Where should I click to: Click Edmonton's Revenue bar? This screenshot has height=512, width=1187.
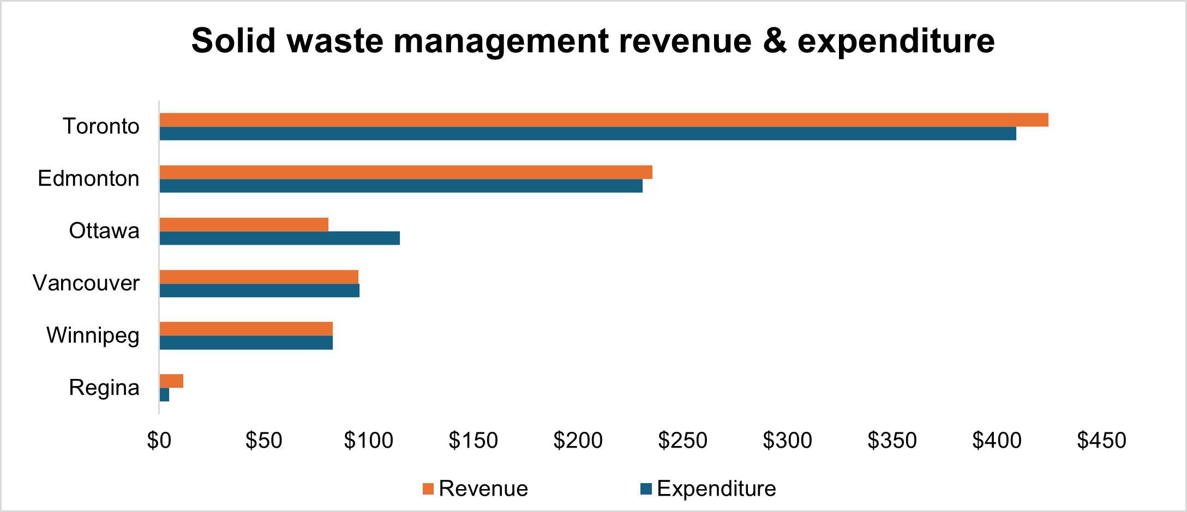click(x=406, y=172)
